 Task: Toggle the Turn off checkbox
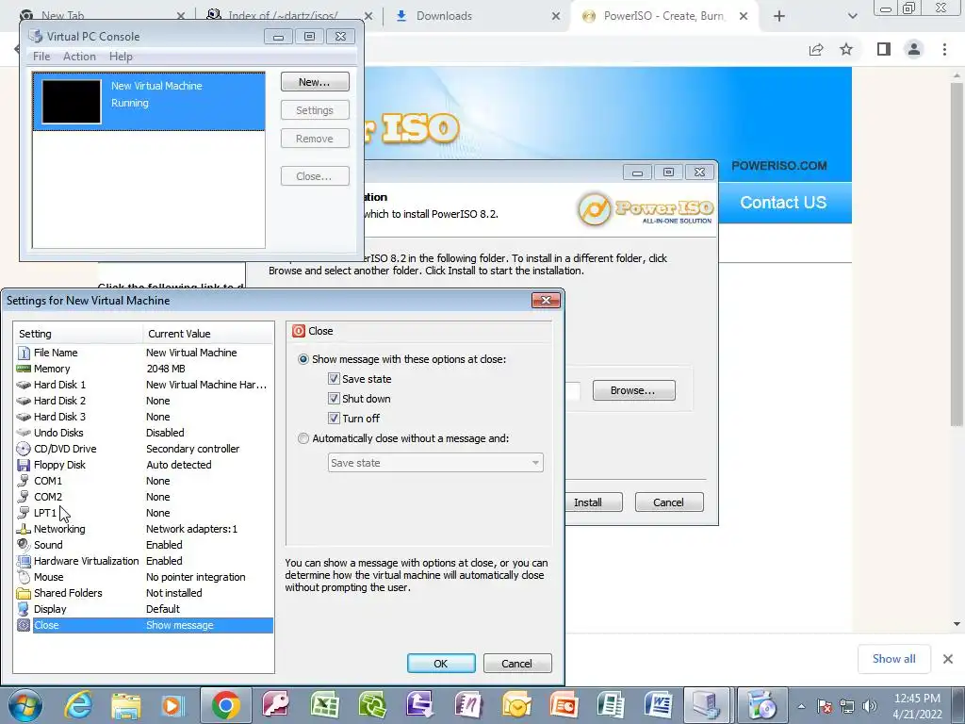coord(334,418)
